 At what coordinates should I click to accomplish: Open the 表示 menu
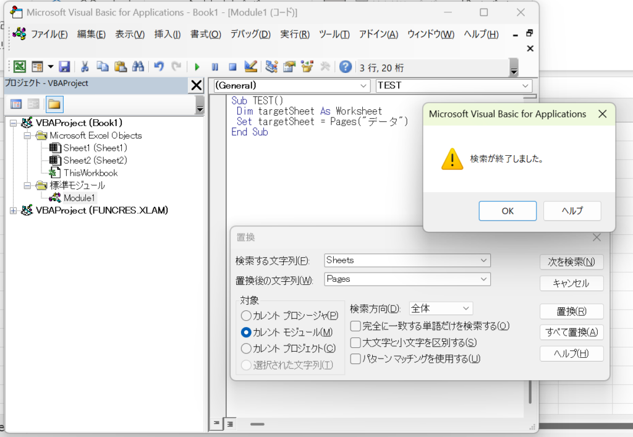tap(130, 34)
